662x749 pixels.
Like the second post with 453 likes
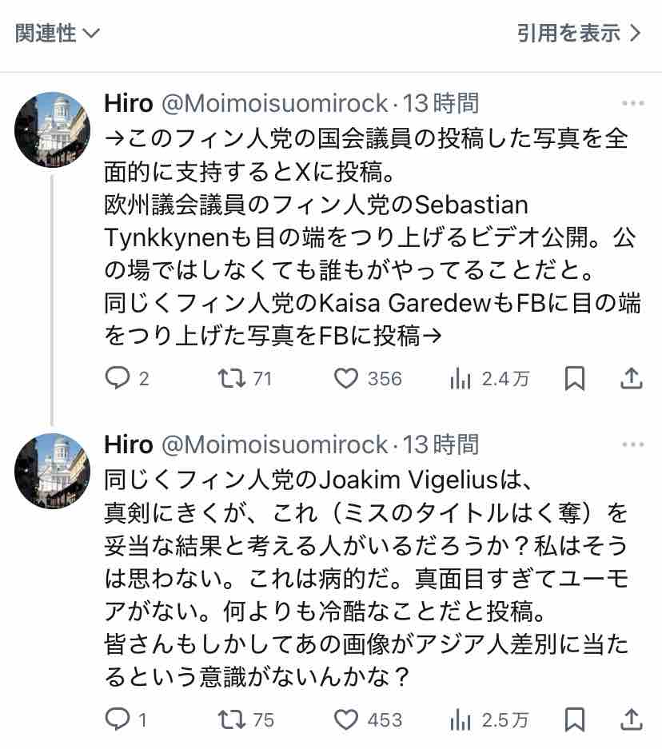pyautogui.click(x=346, y=719)
